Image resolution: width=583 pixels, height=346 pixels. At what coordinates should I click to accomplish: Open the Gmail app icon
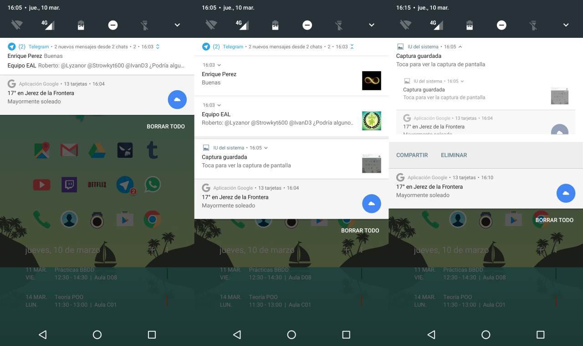[x=69, y=150]
